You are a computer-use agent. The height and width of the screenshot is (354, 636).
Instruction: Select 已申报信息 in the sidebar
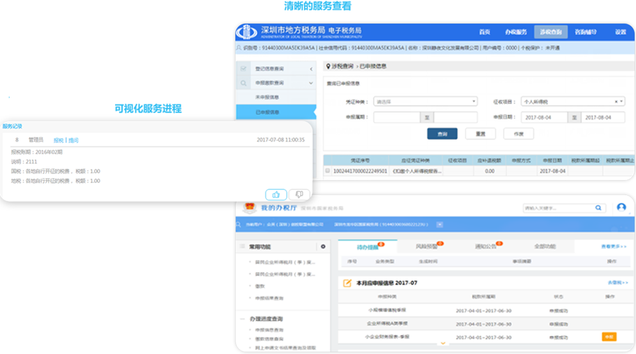click(x=276, y=112)
